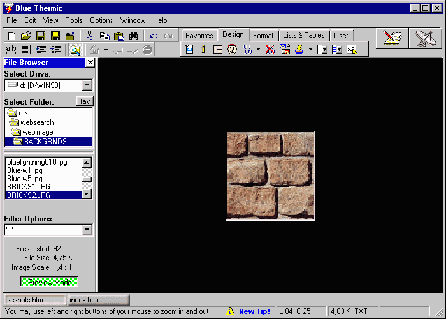Open the dropdown arrow beside the home icon
Viewport: 446px width, 319px height.
pyautogui.click(x=106, y=50)
